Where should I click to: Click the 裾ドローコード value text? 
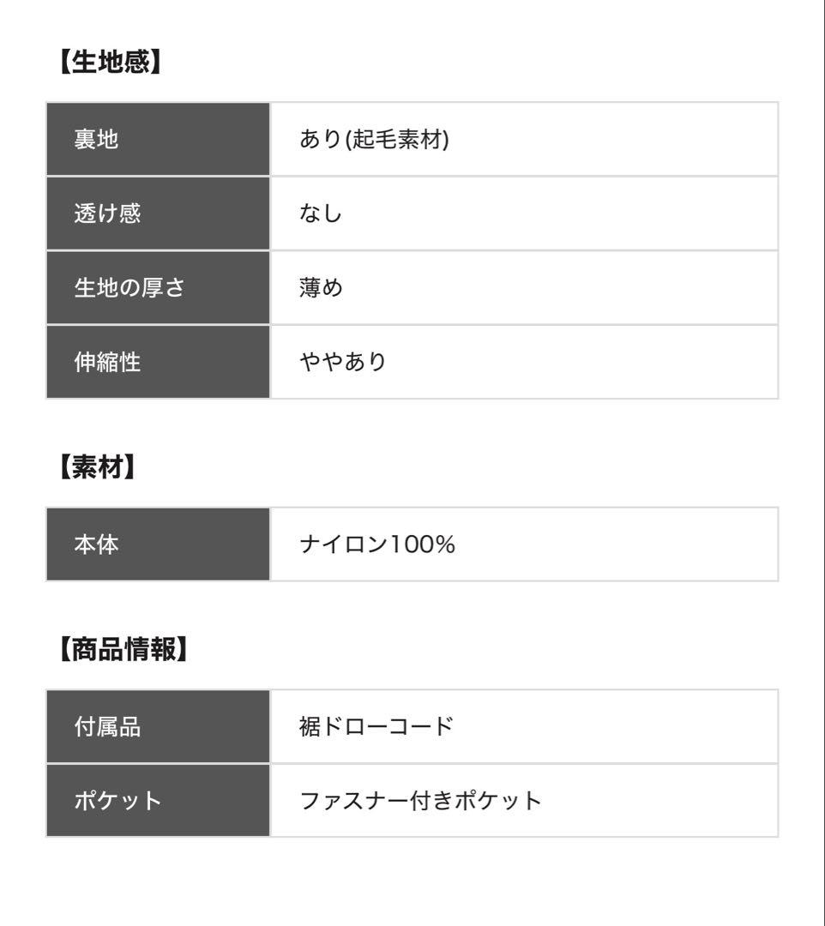pyautogui.click(x=376, y=727)
